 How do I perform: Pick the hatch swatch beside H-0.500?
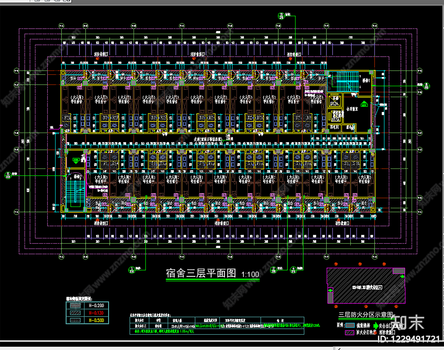tap(75, 320)
